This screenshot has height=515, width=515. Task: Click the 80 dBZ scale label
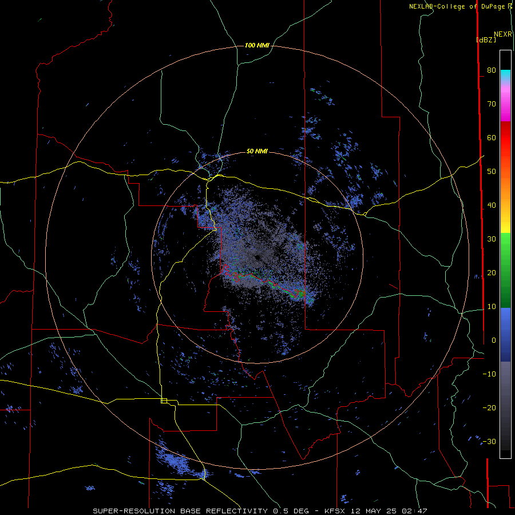pyautogui.click(x=492, y=70)
